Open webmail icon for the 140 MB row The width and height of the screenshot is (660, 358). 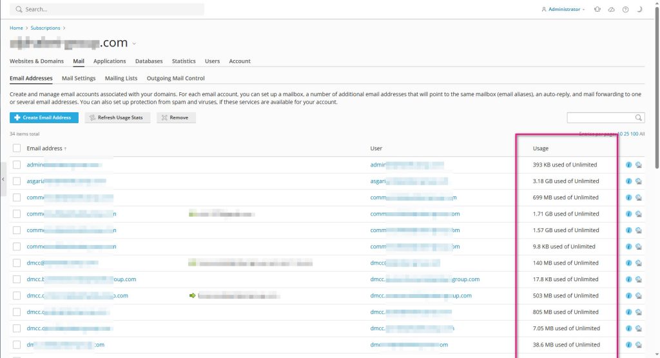tap(637, 263)
